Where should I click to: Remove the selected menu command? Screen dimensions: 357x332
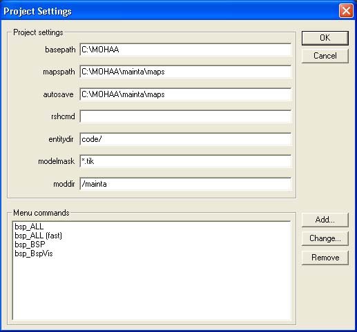click(325, 258)
